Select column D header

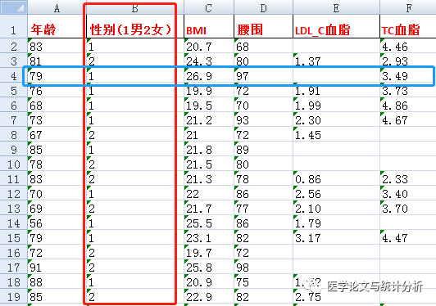click(263, 8)
